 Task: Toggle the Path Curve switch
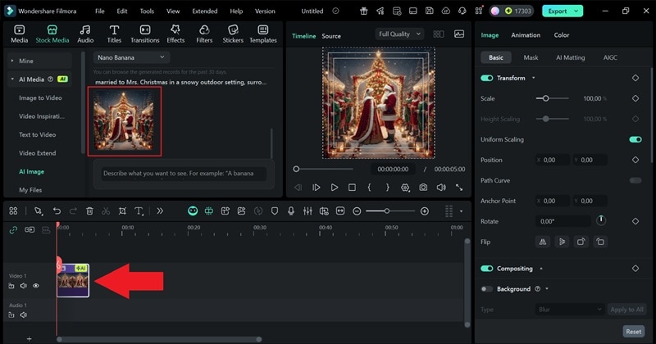635,180
